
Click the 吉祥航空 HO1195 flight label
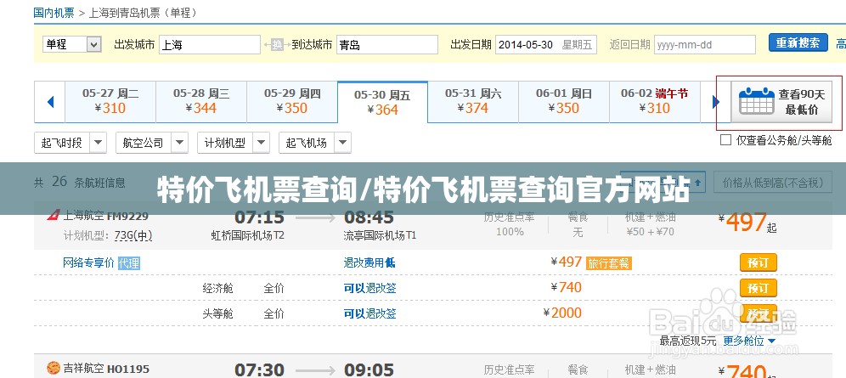106,369
